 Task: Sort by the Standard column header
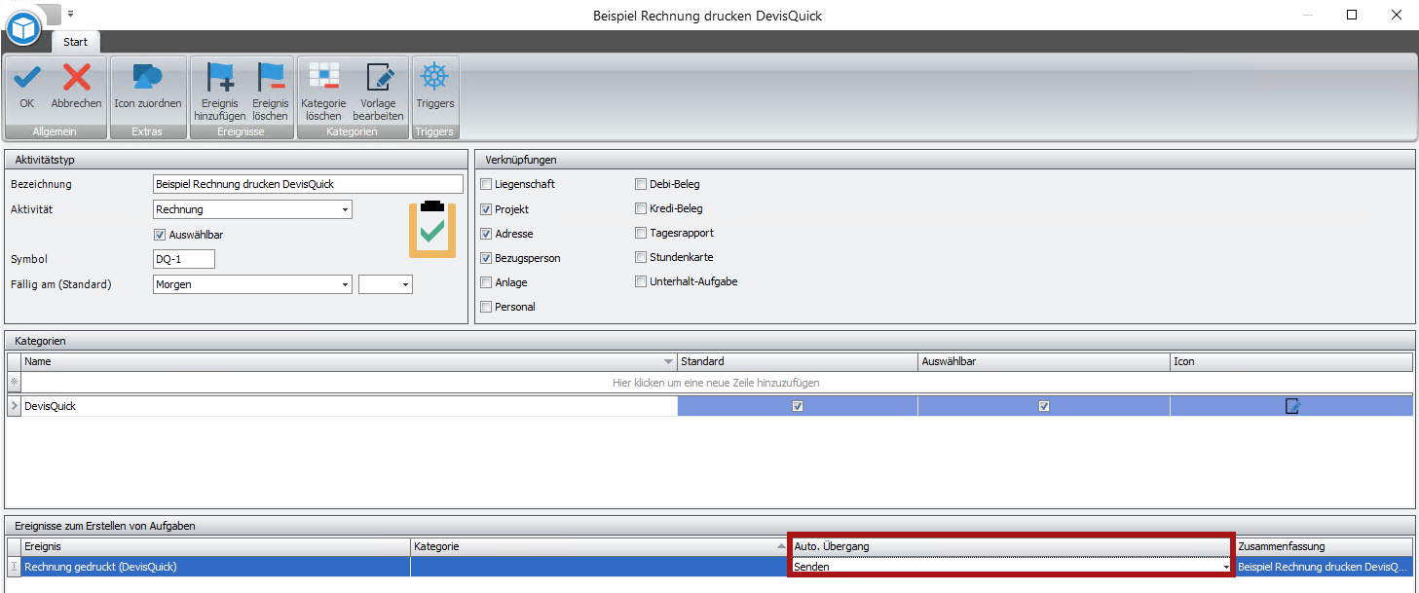[798, 361]
